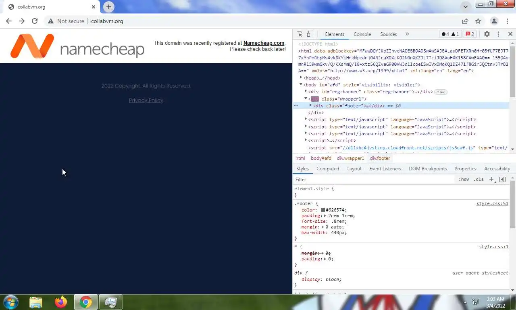
Task: Open the Privacy Policy link
Action: (146, 101)
